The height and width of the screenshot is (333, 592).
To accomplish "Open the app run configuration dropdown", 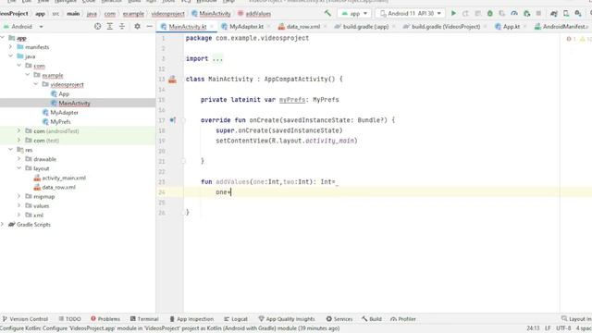I will [354, 13].
